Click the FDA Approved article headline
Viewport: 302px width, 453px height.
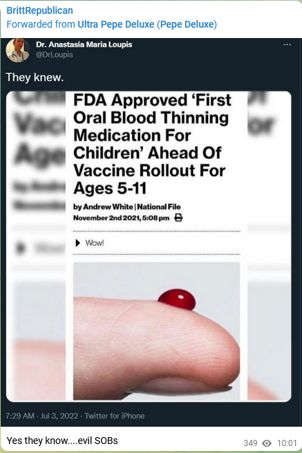(x=152, y=144)
